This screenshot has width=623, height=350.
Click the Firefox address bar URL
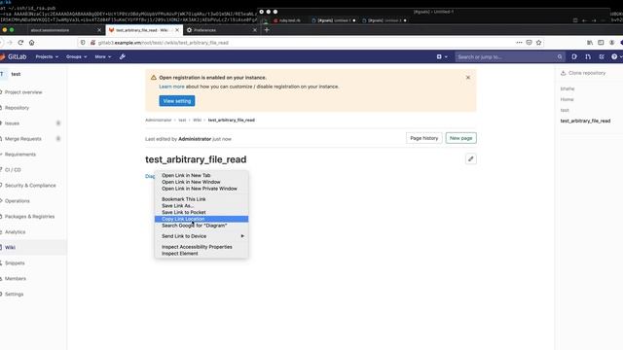tap(163, 43)
